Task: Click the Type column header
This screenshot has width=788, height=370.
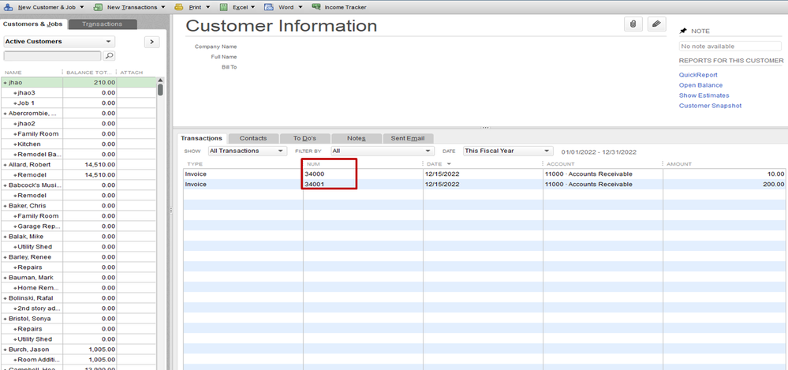Action: click(x=195, y=164)
